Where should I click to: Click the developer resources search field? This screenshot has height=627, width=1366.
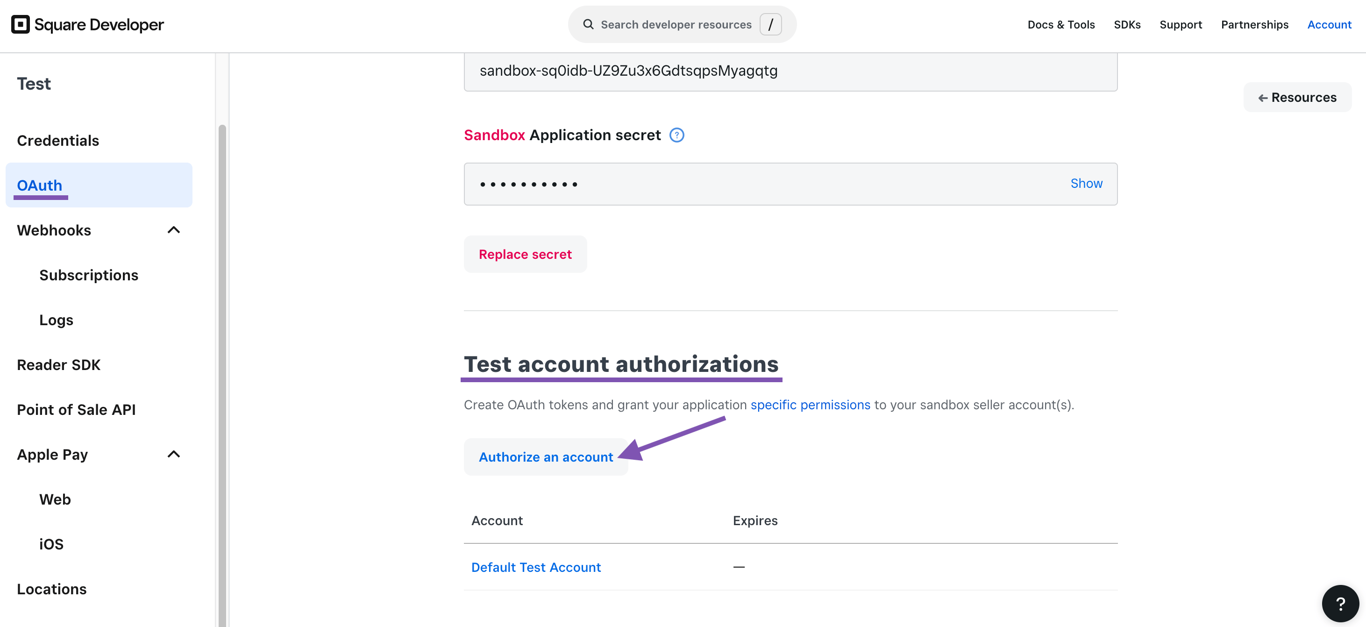pyautogui.click(x=679, y=24)
